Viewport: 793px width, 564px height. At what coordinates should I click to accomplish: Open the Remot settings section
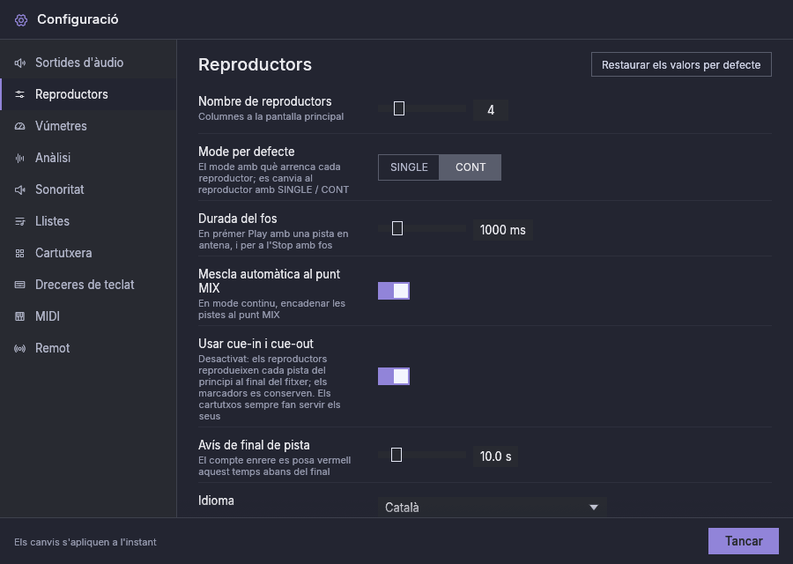tap(88, 348)
